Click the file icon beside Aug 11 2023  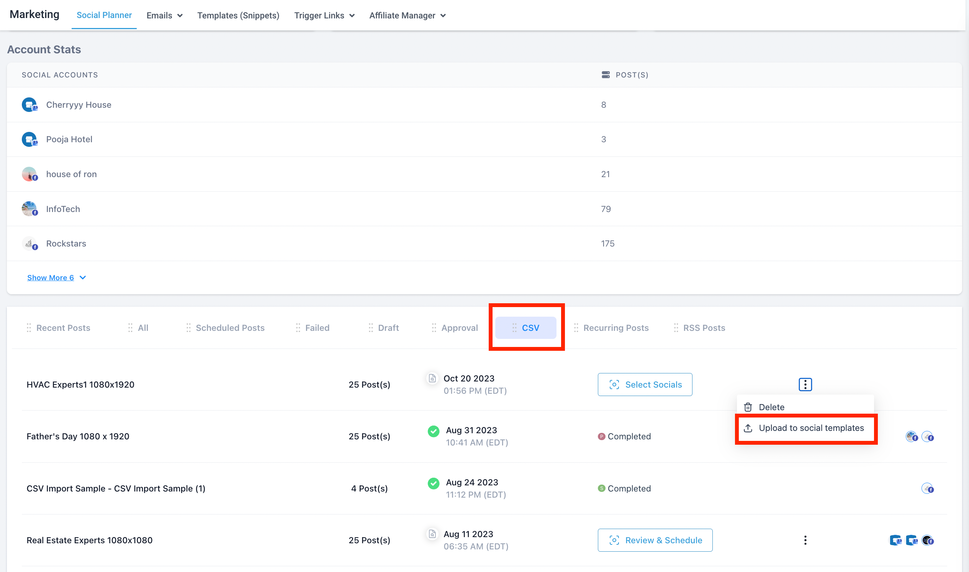[432, 534]
